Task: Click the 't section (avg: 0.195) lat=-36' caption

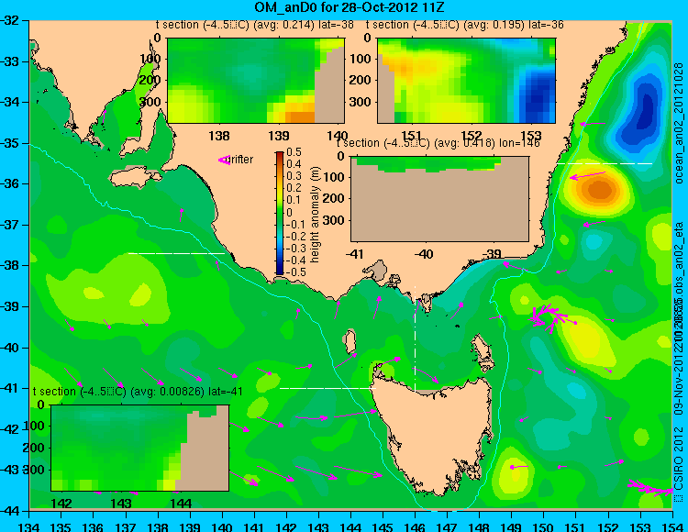Action: (465, 25)
